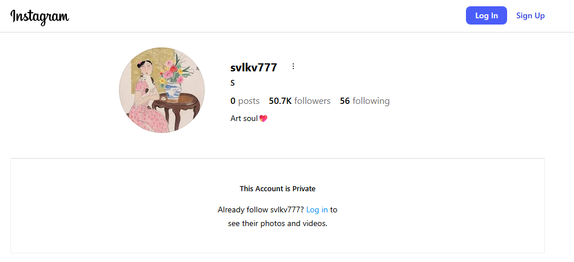Select the 0 posts counter

point(245,101)
